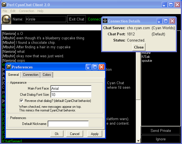Click the Send Private button
Viewport: 182px width, 144px height.
pyautogui.click(x=161, y=131)
